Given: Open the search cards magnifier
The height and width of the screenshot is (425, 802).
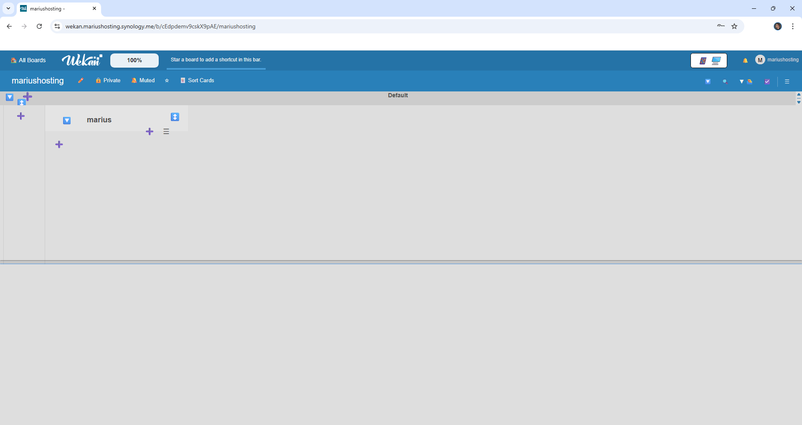Looking at the screenshot, I should tap(725, 81).
